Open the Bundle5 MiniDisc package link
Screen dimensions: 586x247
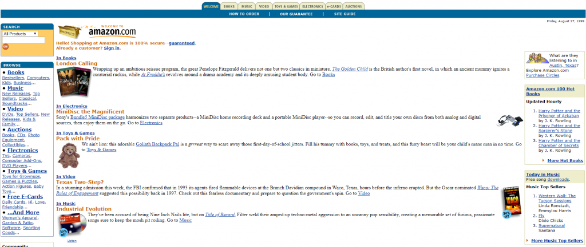pos(97,117)
